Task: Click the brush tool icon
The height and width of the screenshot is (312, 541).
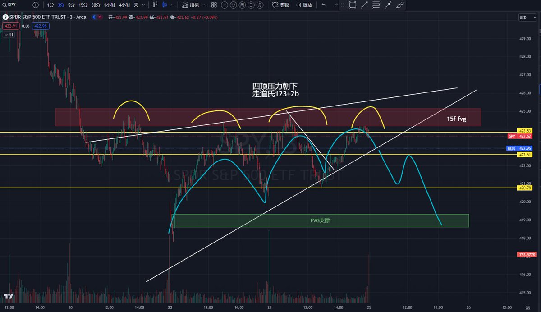Action: pos(400,5)
